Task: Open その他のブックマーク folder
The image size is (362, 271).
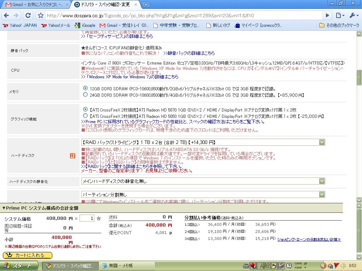Action: tap(339, 25)
